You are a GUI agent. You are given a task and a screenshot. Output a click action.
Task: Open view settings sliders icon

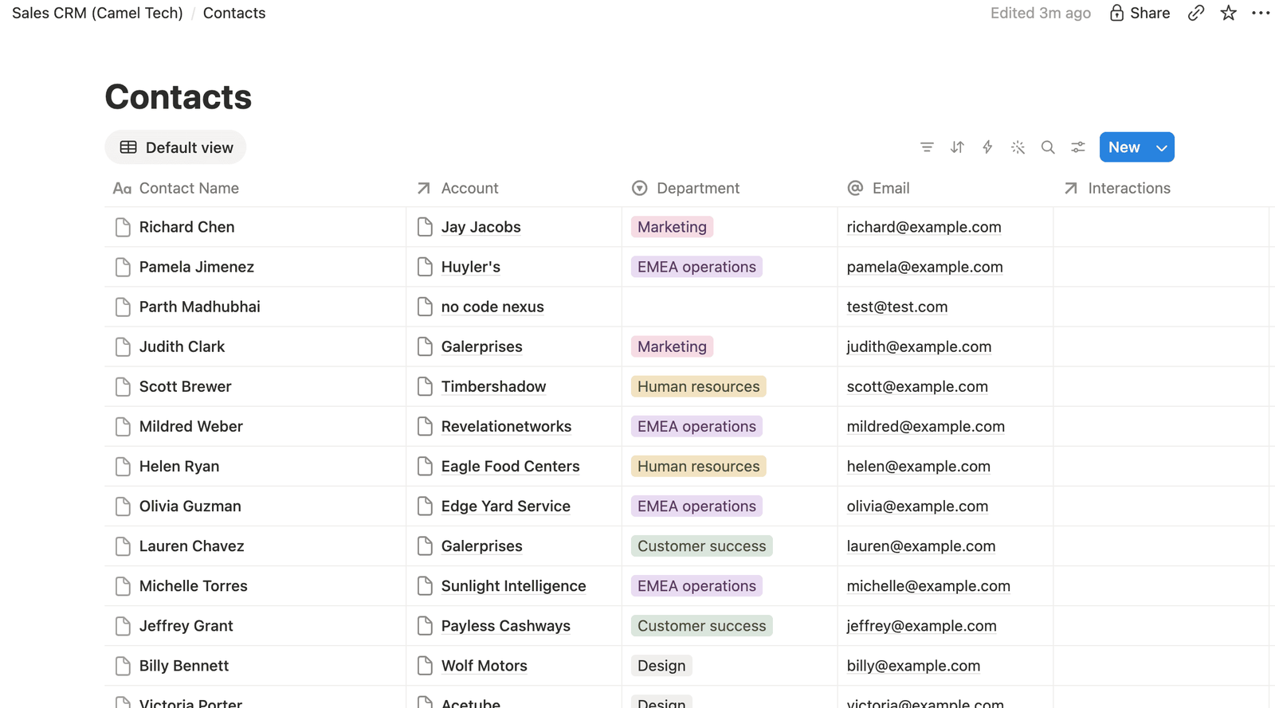pos(1078,147)
